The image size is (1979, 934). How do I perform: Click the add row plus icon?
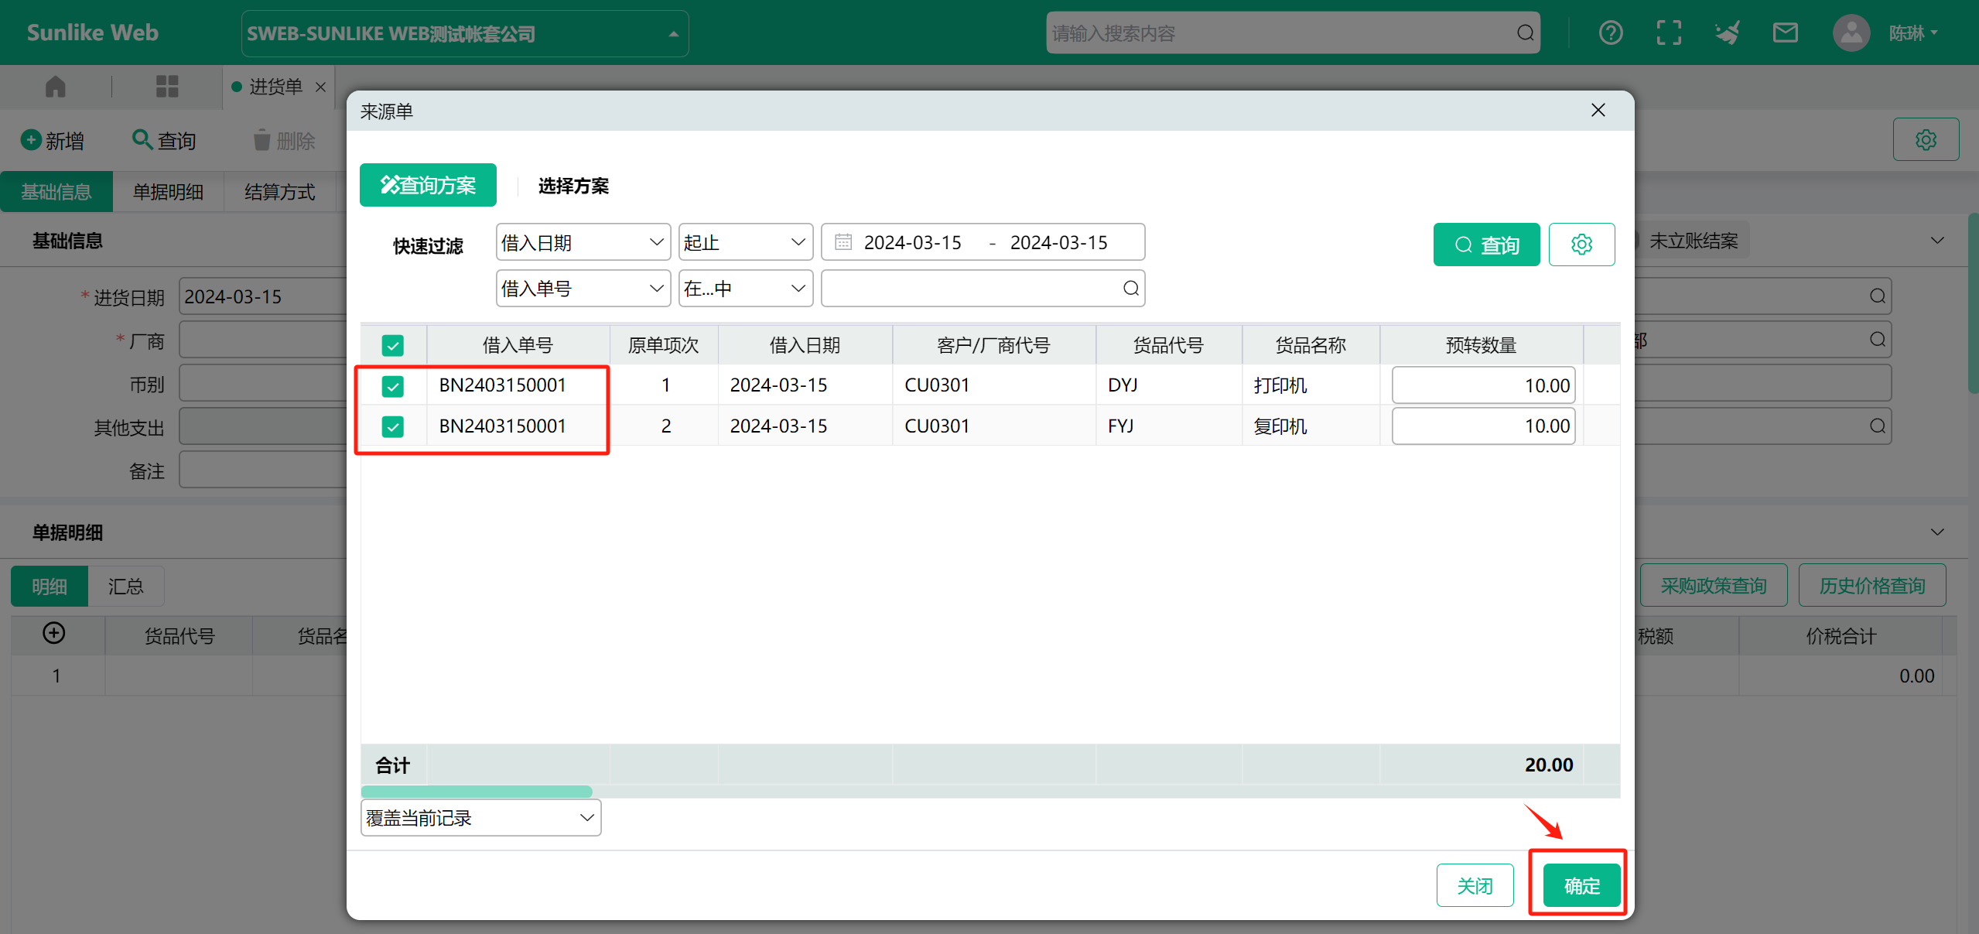(53, 634)
